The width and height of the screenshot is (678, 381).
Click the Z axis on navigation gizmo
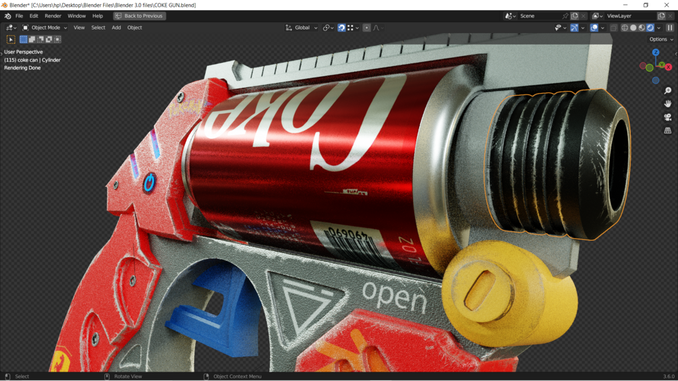656,53
